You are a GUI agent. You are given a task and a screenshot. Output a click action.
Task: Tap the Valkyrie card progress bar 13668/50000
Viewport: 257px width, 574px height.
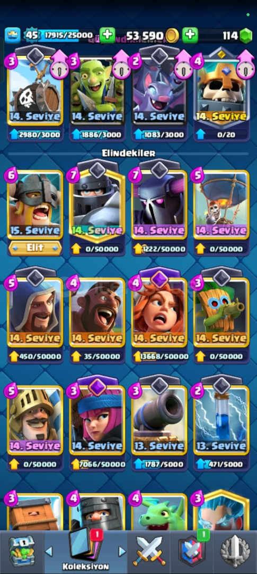tap(159, 356)
